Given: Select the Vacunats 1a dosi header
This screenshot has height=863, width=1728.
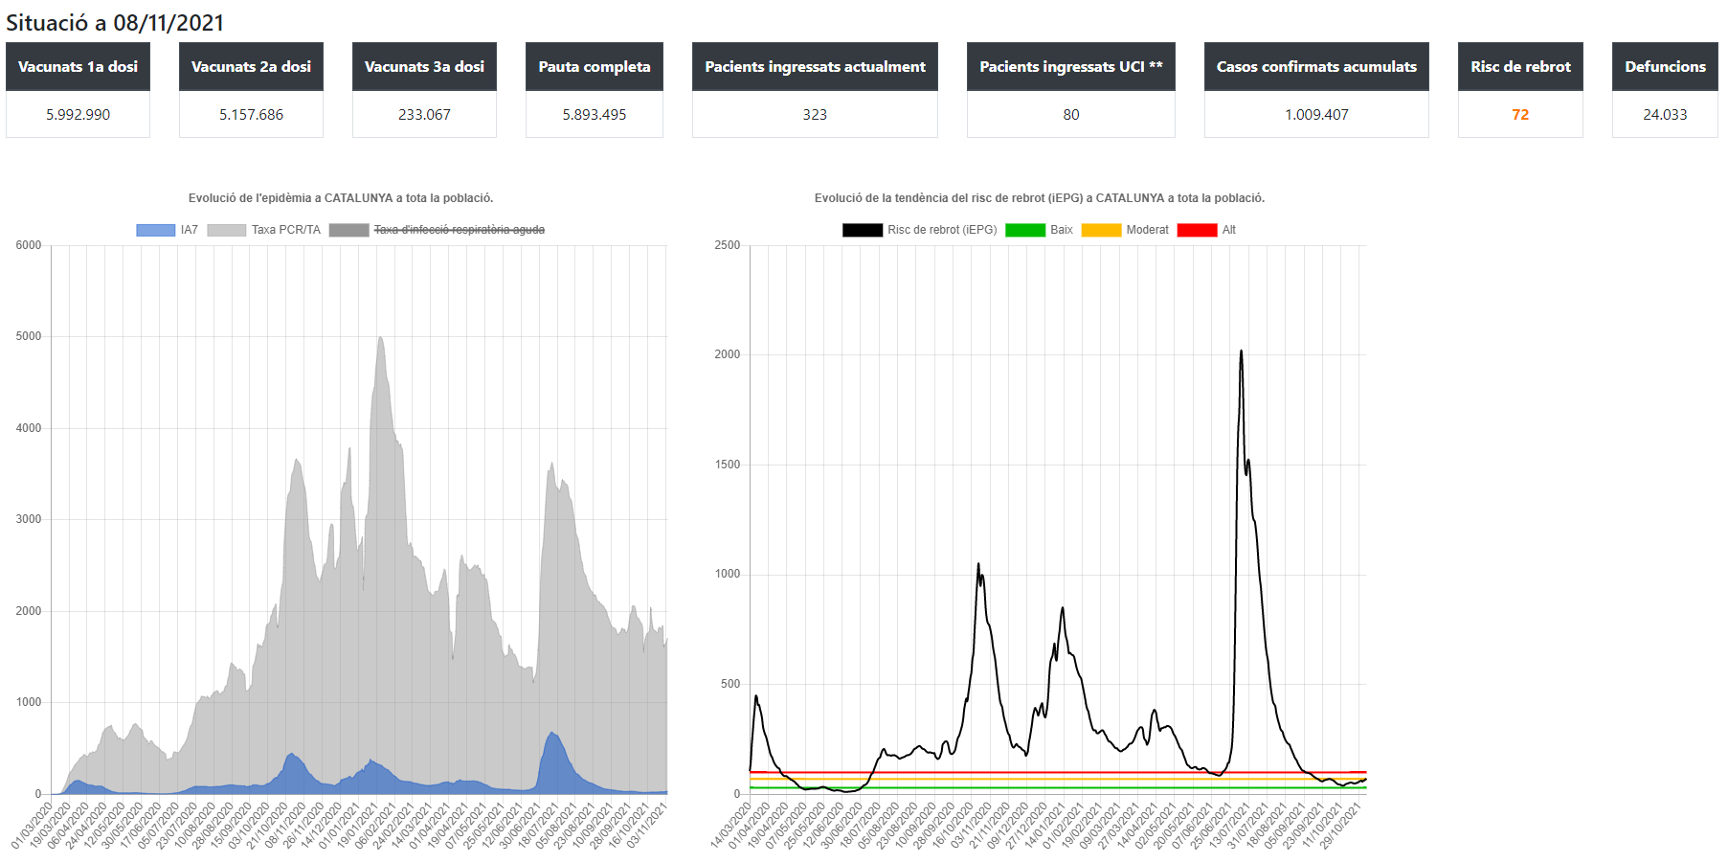Looking at the screenshot, I should coord(78,66).
